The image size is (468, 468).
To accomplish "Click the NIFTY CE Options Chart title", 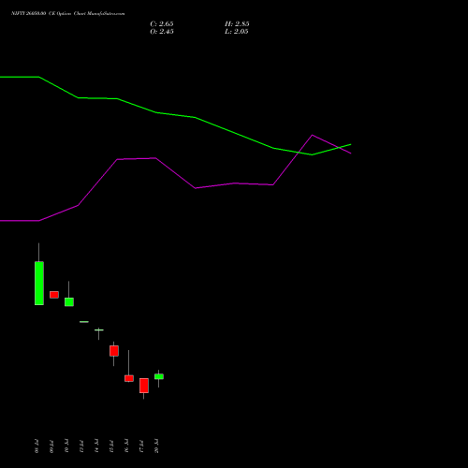I will (x=68, y=13).
